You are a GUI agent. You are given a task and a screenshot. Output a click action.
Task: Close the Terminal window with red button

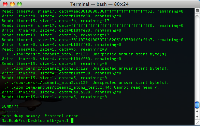pyautogui.click(x=5, y=4)
